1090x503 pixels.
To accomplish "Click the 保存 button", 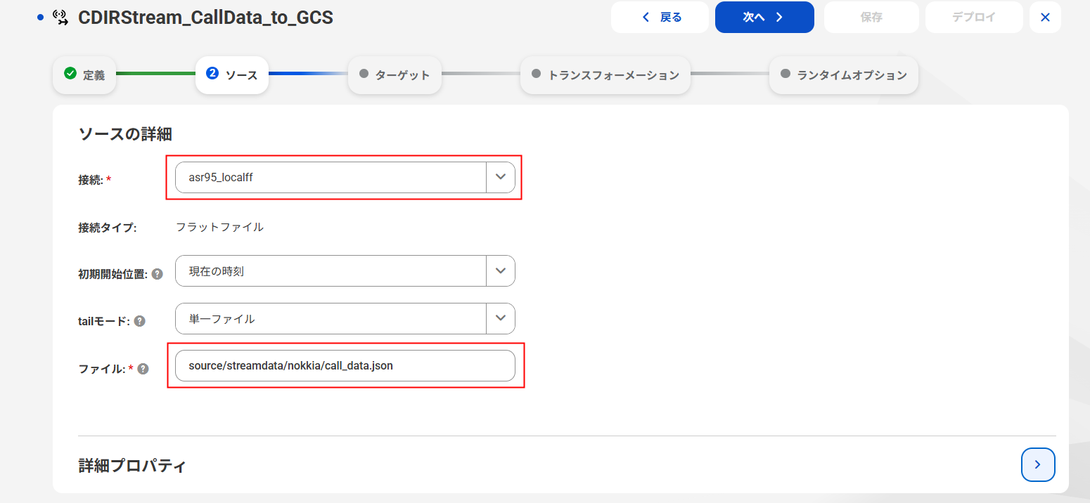I will click(871, 18).
